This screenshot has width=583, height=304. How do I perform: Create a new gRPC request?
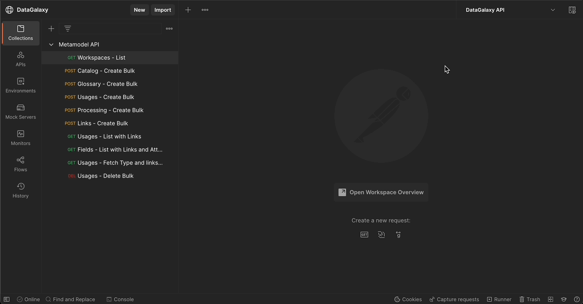(x=398, y=234)
